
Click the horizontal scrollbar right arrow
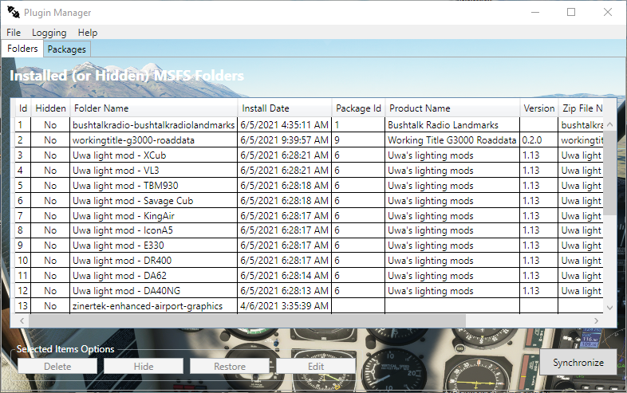[x=596, y=320]
